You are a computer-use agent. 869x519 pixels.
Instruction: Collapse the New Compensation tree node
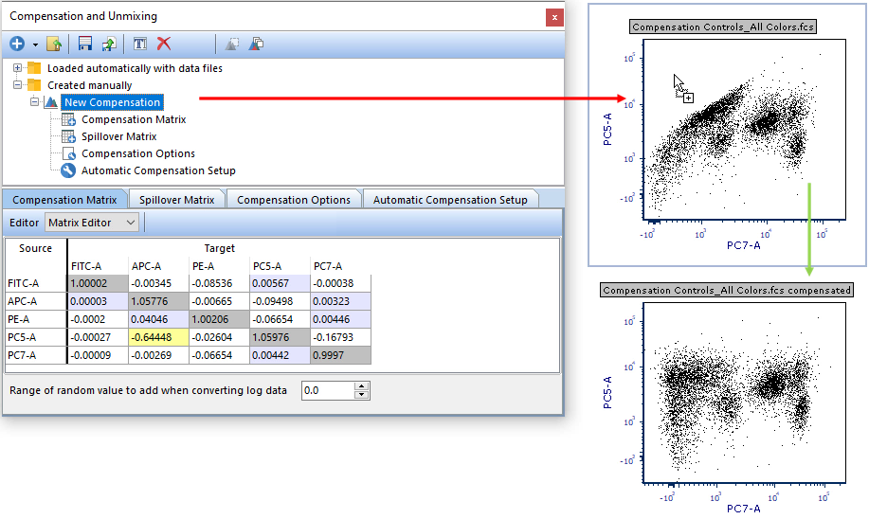tap(34, 102)
